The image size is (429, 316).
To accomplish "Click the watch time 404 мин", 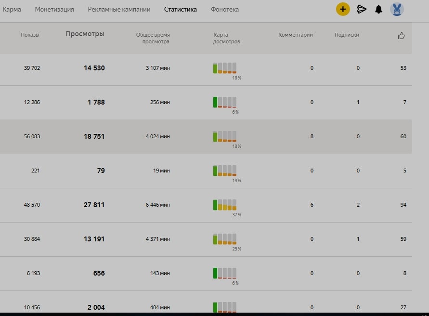I will 160,307.
